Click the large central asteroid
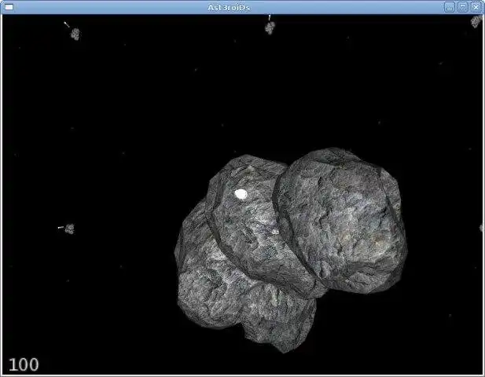The height and width of the screenshot is (377, 485). point(291,249)
